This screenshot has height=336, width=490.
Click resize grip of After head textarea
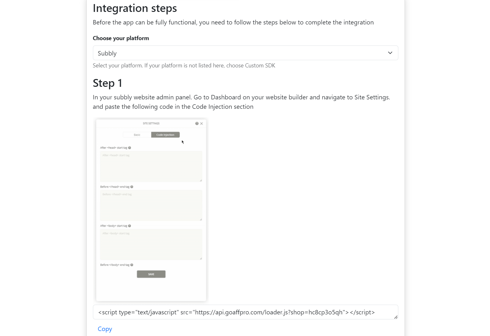coord(201,181)
